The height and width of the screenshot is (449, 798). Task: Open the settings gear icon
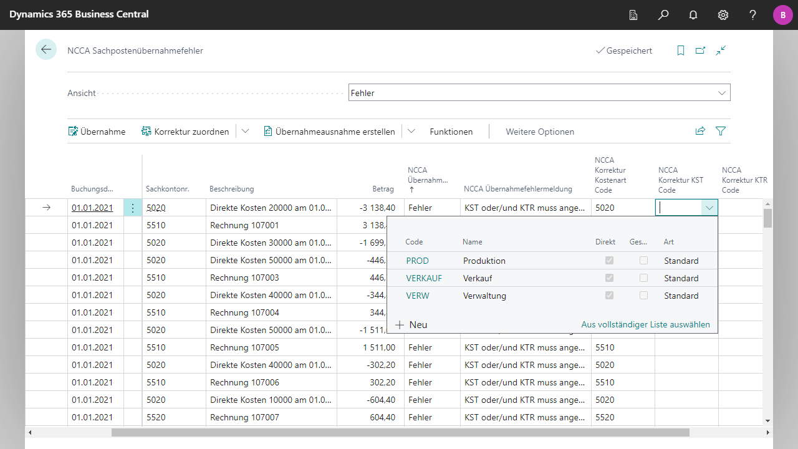pos(723,15)
